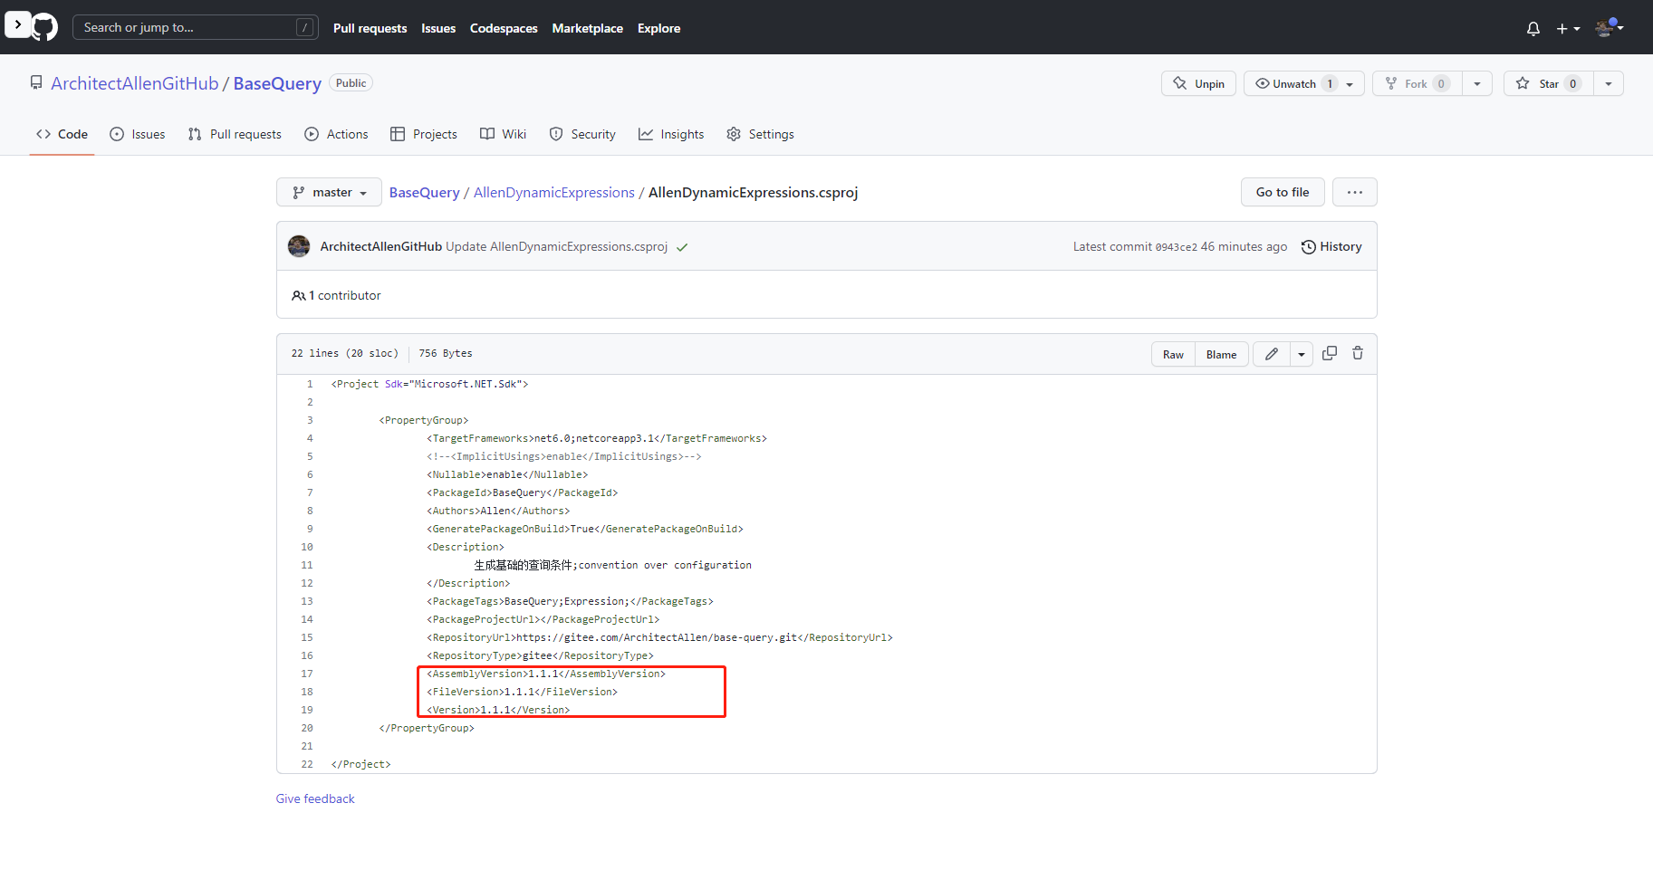The width and height of the screenshot is (1653, 870).
Task: Open commit 0943ce2
Action: coord(1176,247)
